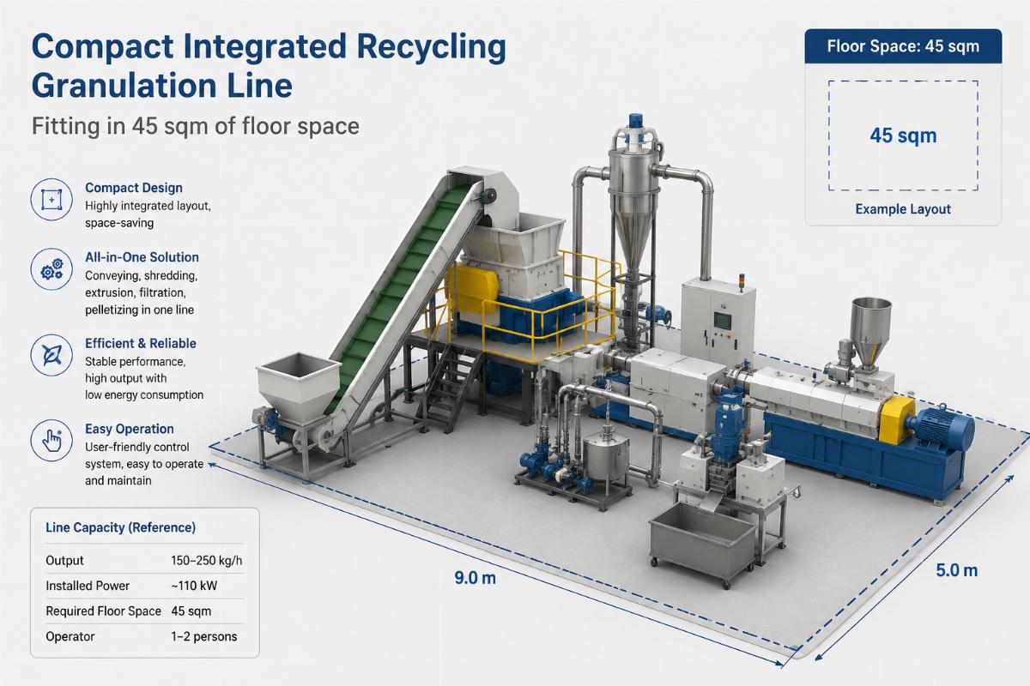Viewport: 1030px width, 686px height.
Task: Click 'Line Capacity (Reference)' table header
Action: tap(120, 527)
